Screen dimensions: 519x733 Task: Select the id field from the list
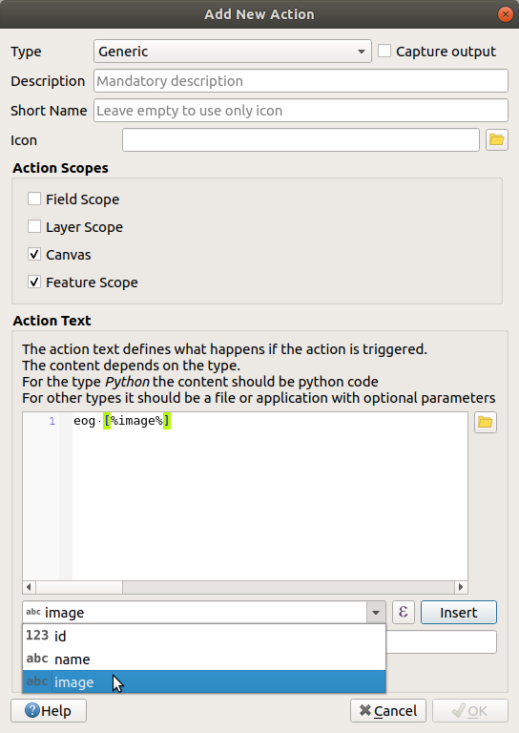tap(204, 636)
